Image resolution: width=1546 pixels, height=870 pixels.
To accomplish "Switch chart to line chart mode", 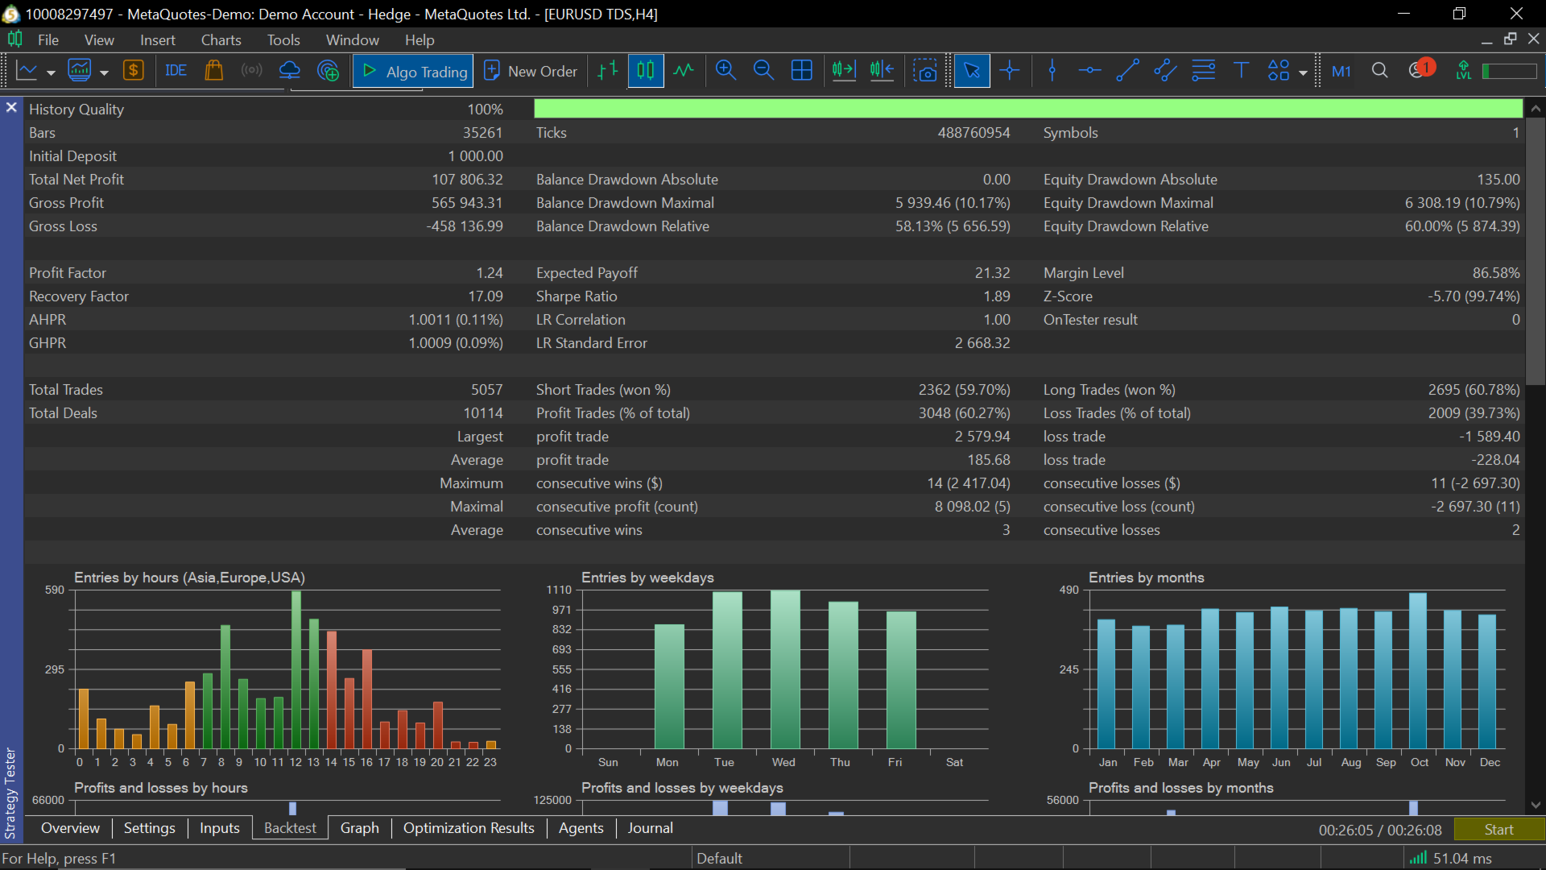I will (684, 71).
